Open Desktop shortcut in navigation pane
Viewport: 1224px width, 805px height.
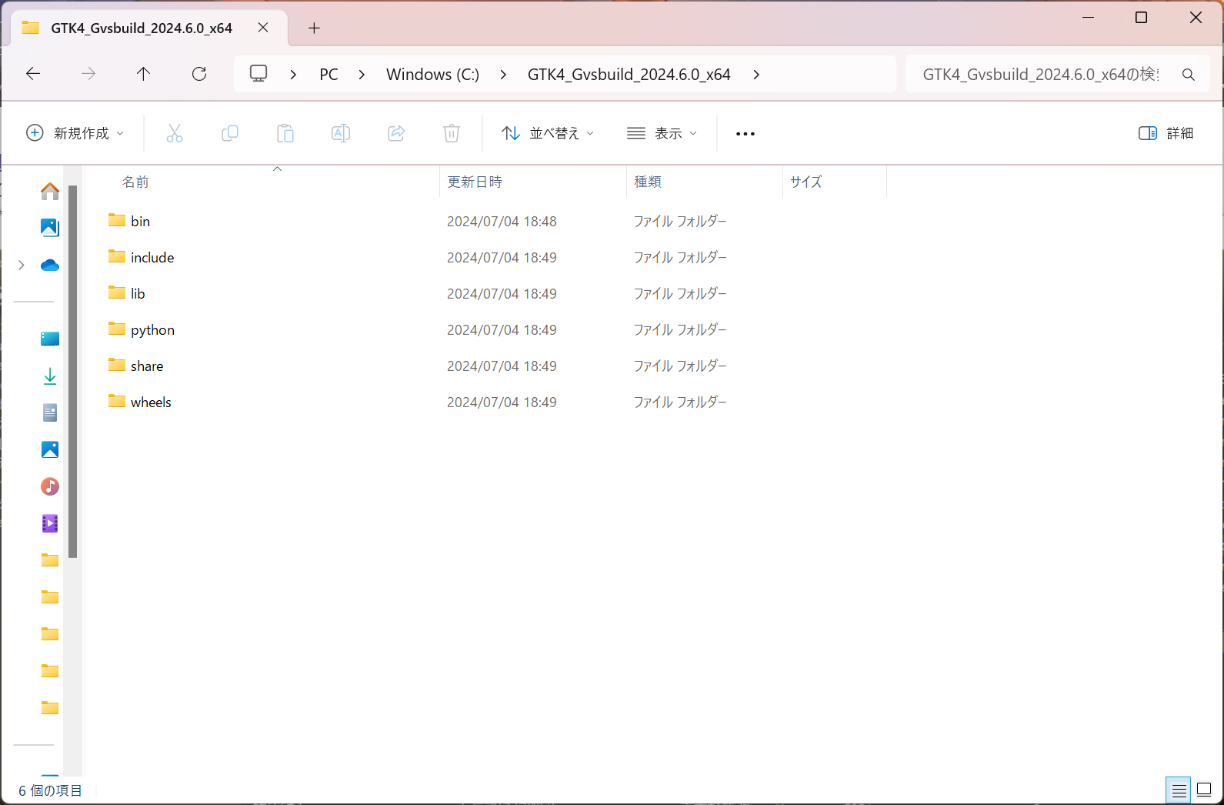tap(50, 339)
